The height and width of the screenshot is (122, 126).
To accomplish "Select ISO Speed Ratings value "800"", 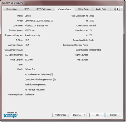I will tap(27, 55).
